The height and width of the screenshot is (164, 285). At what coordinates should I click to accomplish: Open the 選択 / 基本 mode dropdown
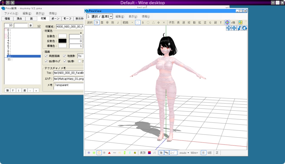tap(110, 16)
